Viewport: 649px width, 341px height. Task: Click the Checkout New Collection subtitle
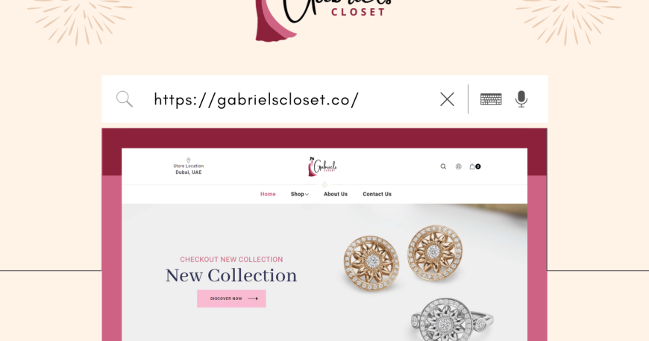coord(231,260)
